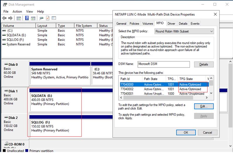Sort by the Volume column header
Image resolution: width=233 pixels, height=153 pixels.
18,26
